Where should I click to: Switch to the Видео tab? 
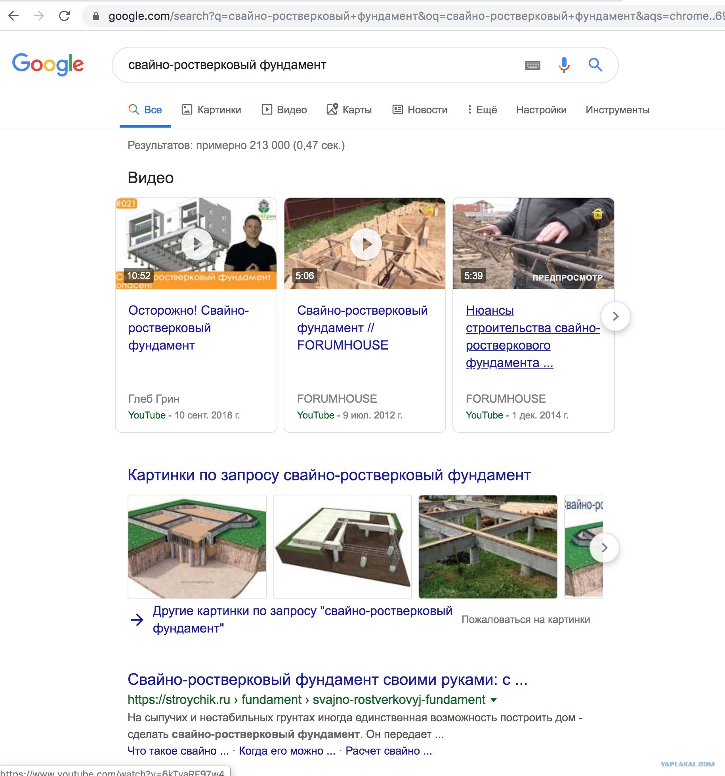(x=284, y=110)
